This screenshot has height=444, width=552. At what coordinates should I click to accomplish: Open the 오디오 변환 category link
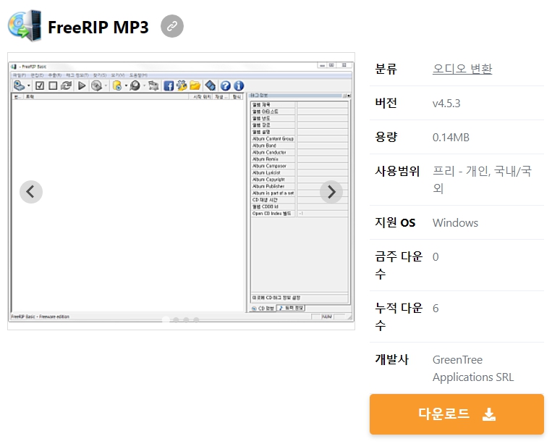462,68
